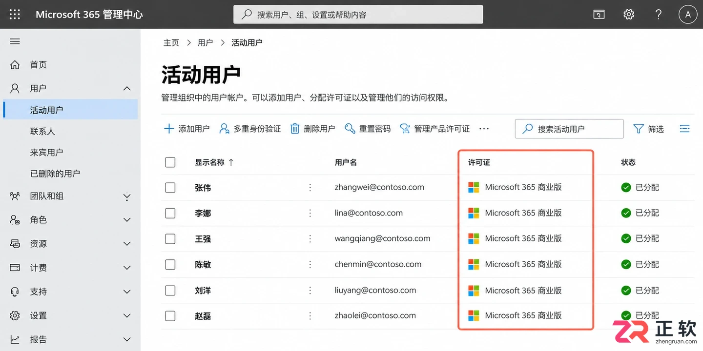The image size is (703, 351).
Task: Open the help question mark icon
Action: [659, 15]
